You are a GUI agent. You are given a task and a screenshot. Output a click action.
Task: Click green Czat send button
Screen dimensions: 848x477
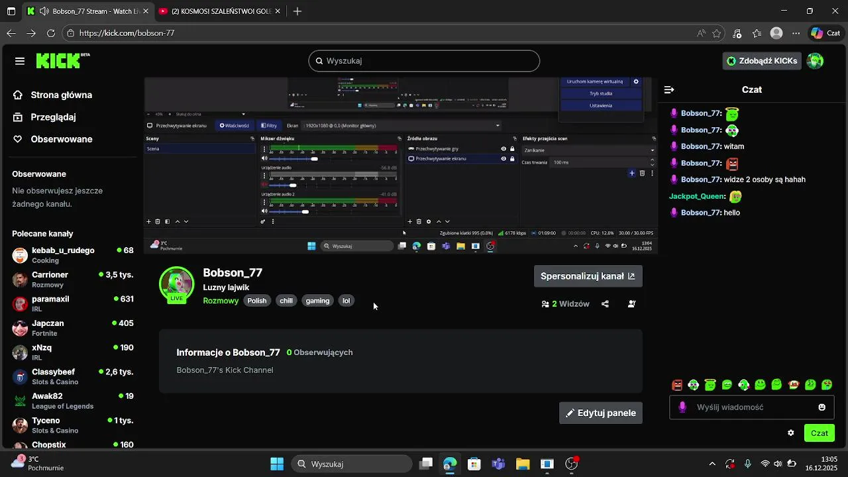tap(820, 433)
